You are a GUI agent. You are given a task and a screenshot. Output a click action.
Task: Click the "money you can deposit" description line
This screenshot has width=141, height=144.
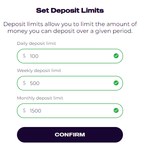tap(70, 31)
